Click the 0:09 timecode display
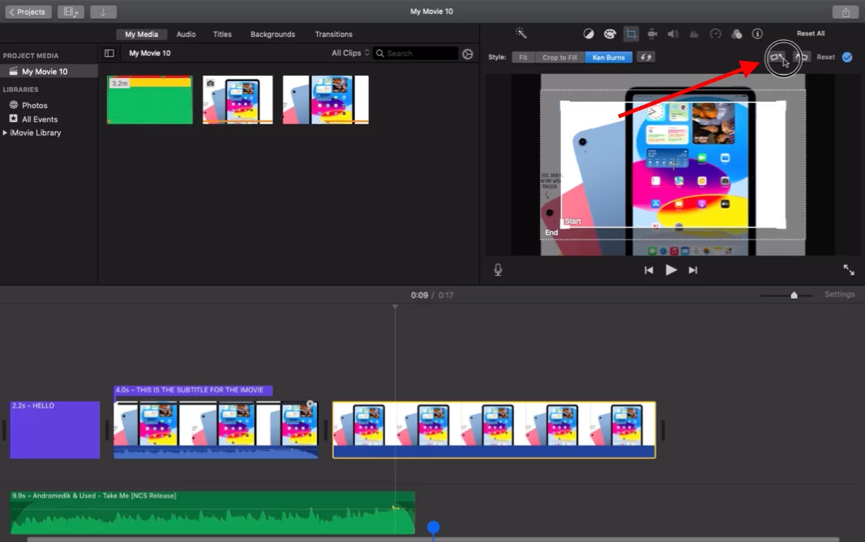Viewport: 865px width, 542px height. 419,295
